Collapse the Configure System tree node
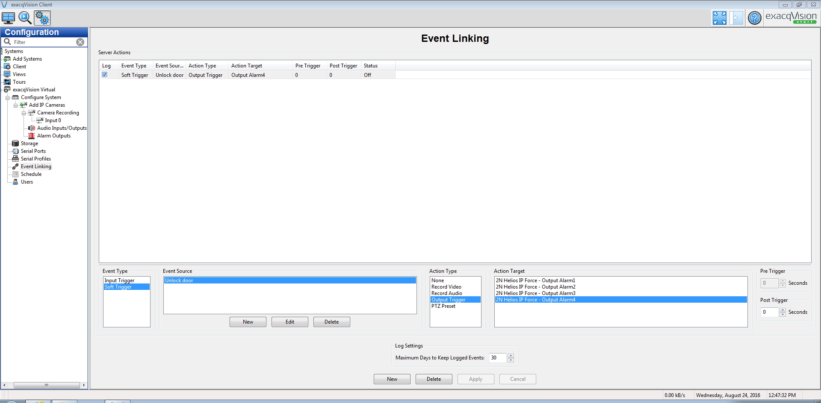Image resolution: width=821 pixels, height=403 pixels. [x=7, y=98]
